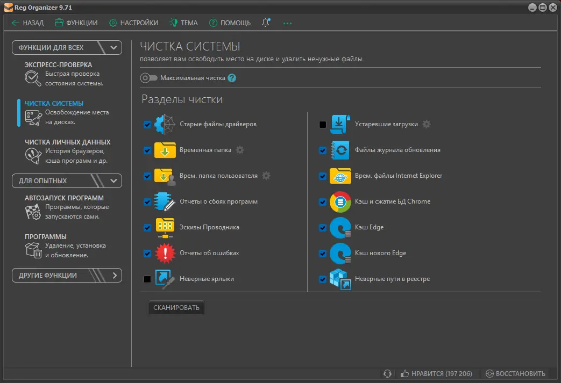Click the Internet Explorer temp files icon
This screenshot has width=561, height=383.
[x=340, y=176]
